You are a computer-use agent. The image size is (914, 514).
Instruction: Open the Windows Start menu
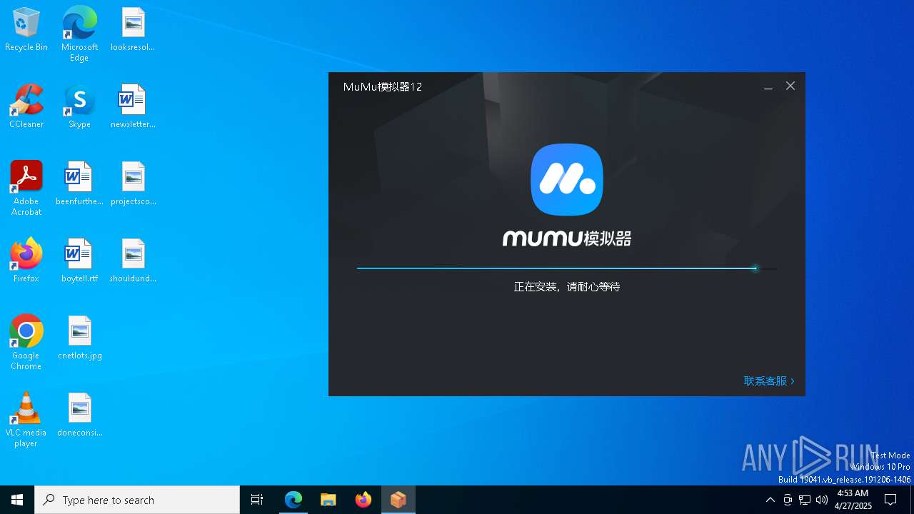coord(17,500)
